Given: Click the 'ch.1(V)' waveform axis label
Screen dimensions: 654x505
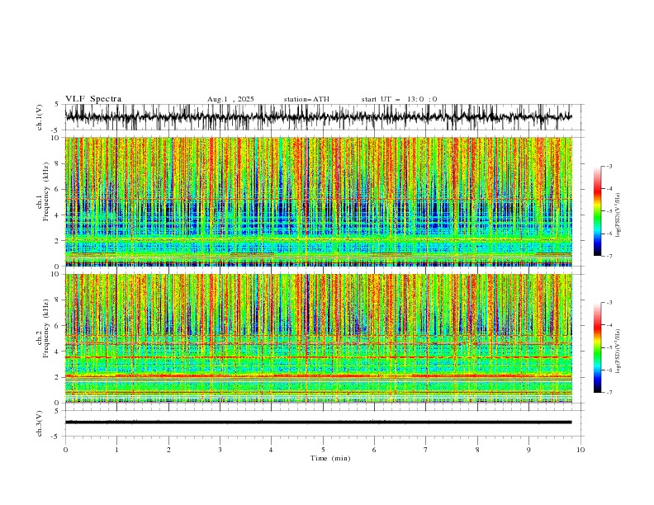Looking at the screenshot, I should (x=40, y=117).
